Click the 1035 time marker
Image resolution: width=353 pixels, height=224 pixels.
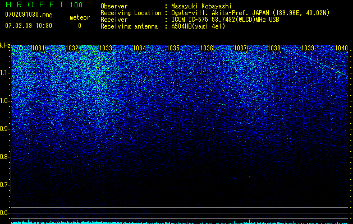(173, 48)
